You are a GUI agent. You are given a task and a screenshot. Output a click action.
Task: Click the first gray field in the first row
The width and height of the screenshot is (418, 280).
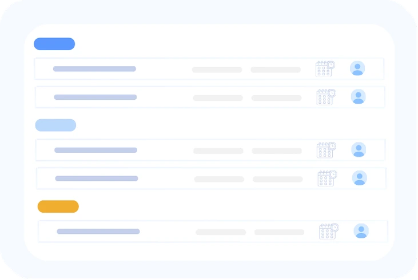[x=217, y=70]
